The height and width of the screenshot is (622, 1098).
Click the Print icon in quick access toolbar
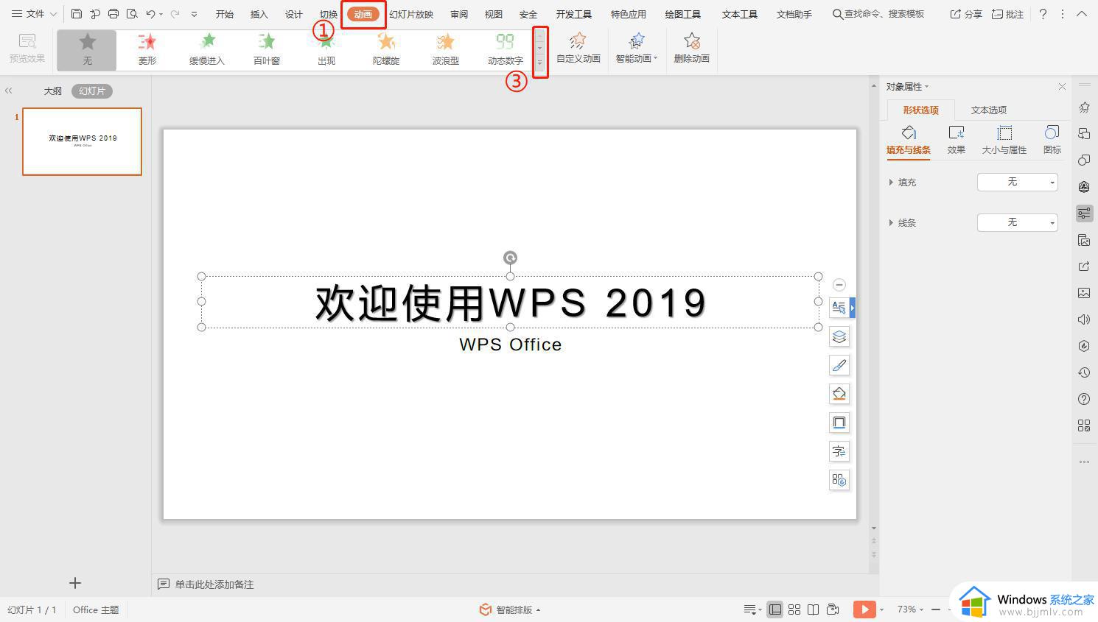click(113, 14)
